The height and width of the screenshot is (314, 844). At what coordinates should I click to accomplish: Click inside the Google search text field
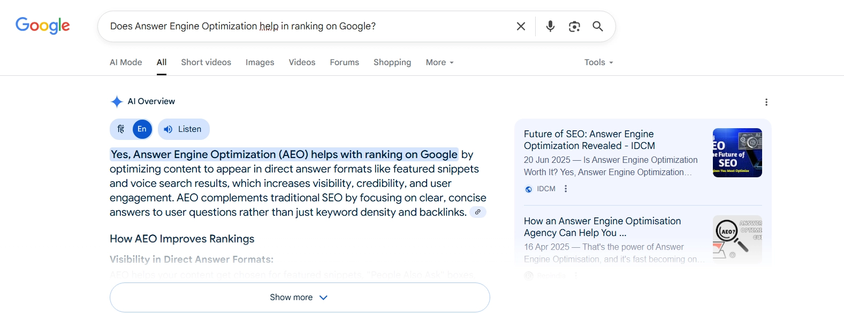pos(305,26)
